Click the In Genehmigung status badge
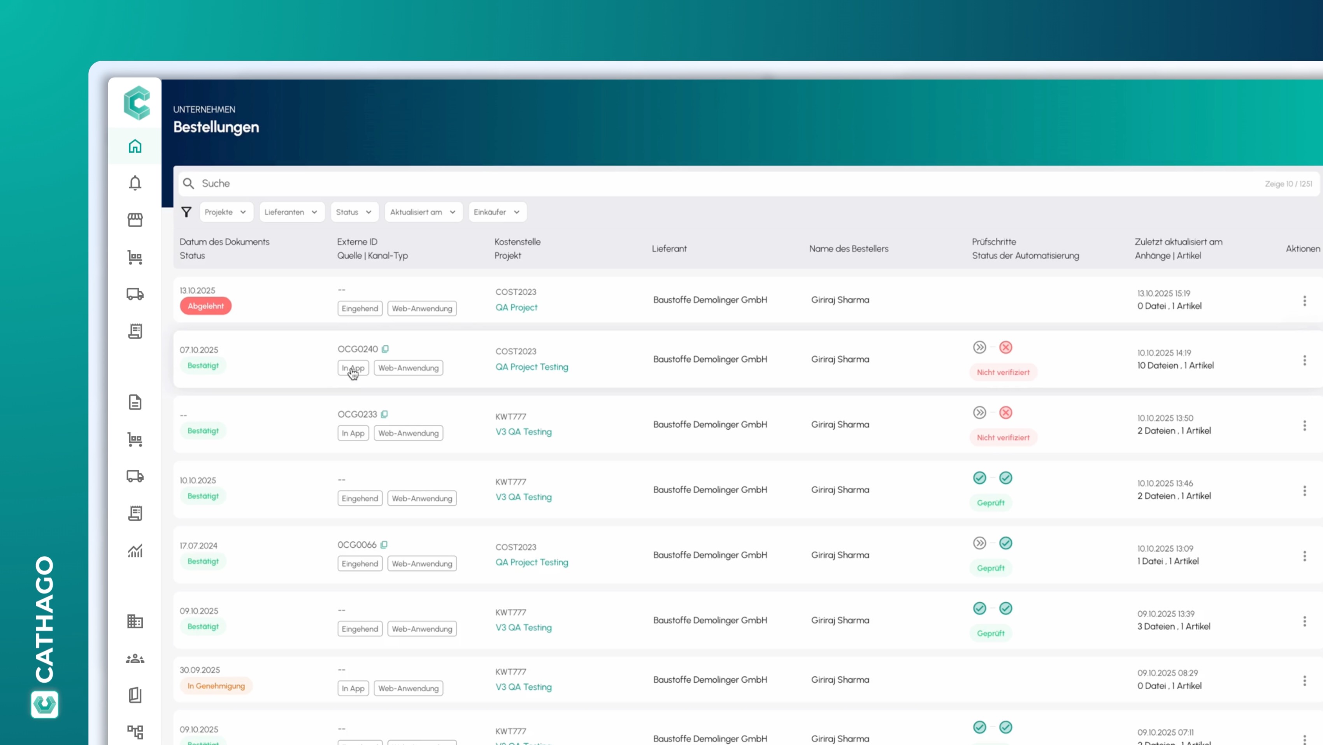 [x=216, y=685]
